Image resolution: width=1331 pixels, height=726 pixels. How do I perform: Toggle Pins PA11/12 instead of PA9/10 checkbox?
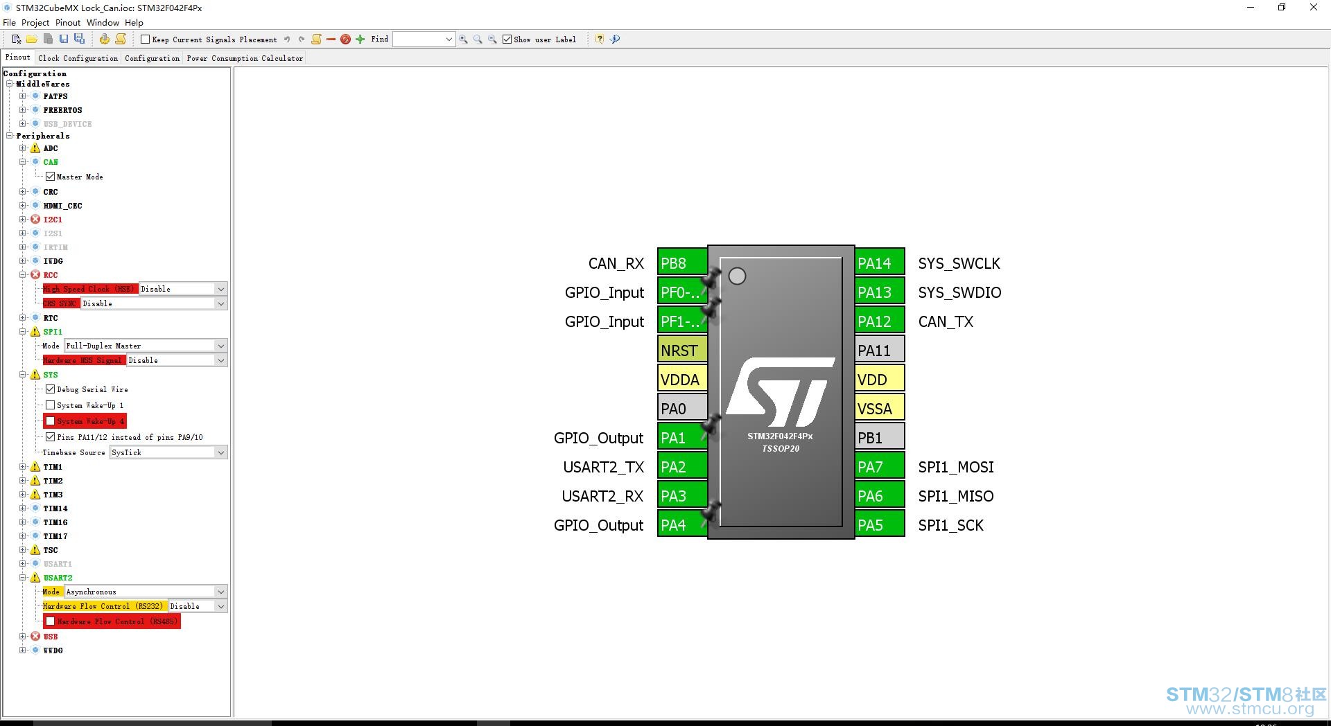[x=50, y=437]
